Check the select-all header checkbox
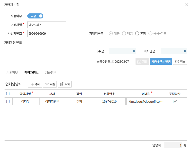Viewport: 191px width, 150px height. [8, 94]
